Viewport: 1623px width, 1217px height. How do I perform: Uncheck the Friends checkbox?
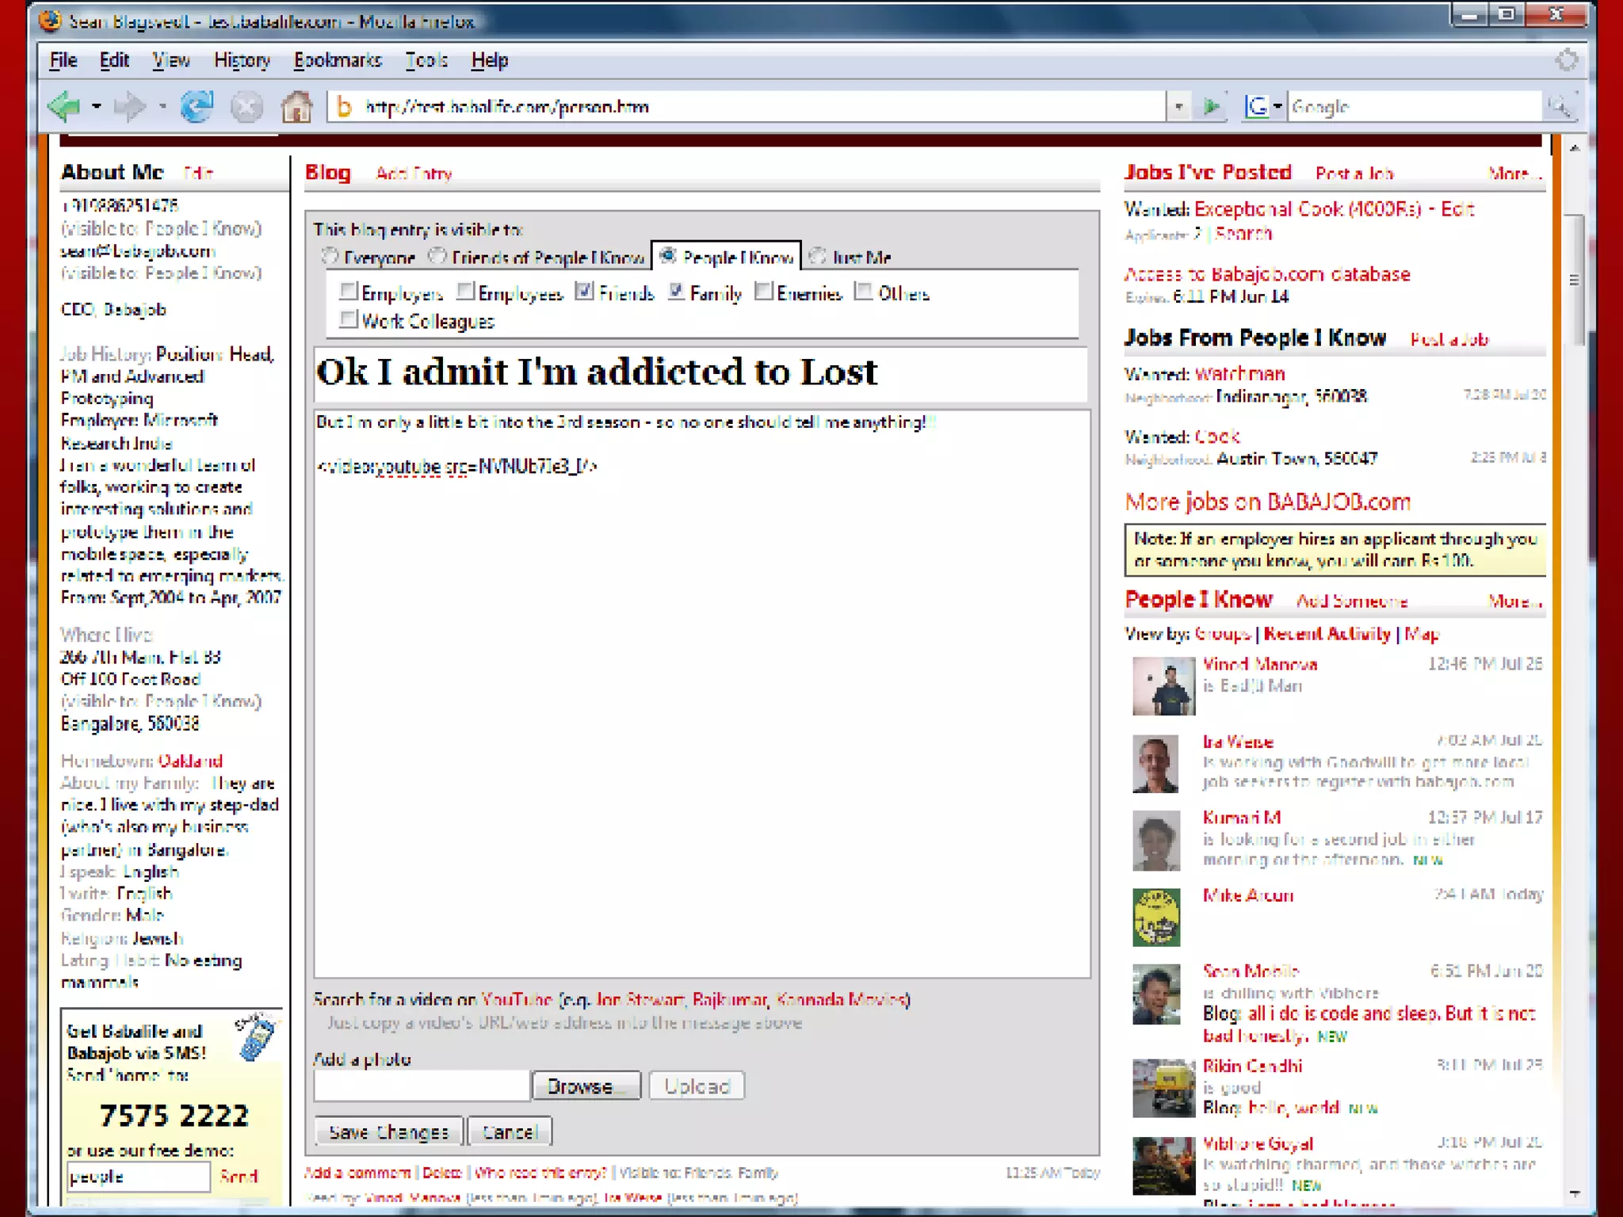(x=584, y=292)
